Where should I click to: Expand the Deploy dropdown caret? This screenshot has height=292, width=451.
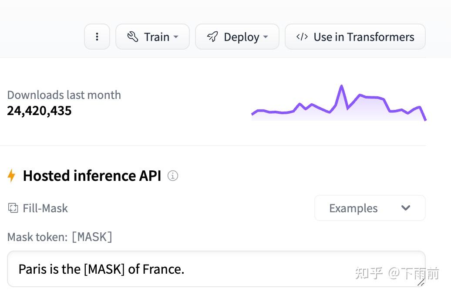[266, 37]
